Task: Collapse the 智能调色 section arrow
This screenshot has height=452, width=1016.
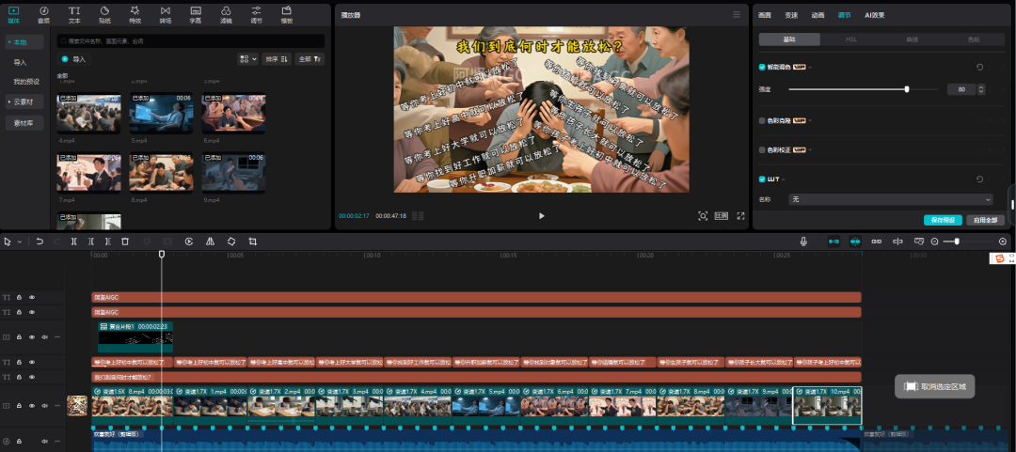Action: point(810,68)
